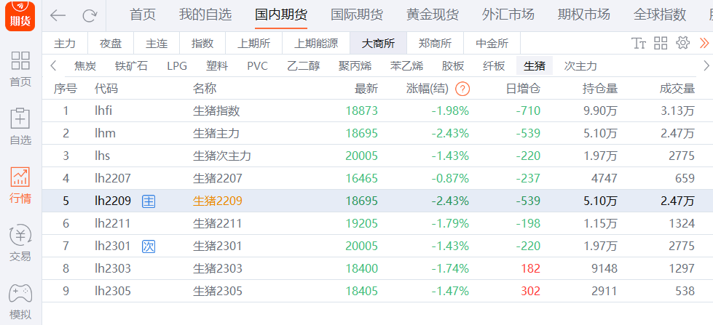Screen dimensions: 713x325
Task: Open the 生猪2211 contract row
Action: [x=216, y=223]
